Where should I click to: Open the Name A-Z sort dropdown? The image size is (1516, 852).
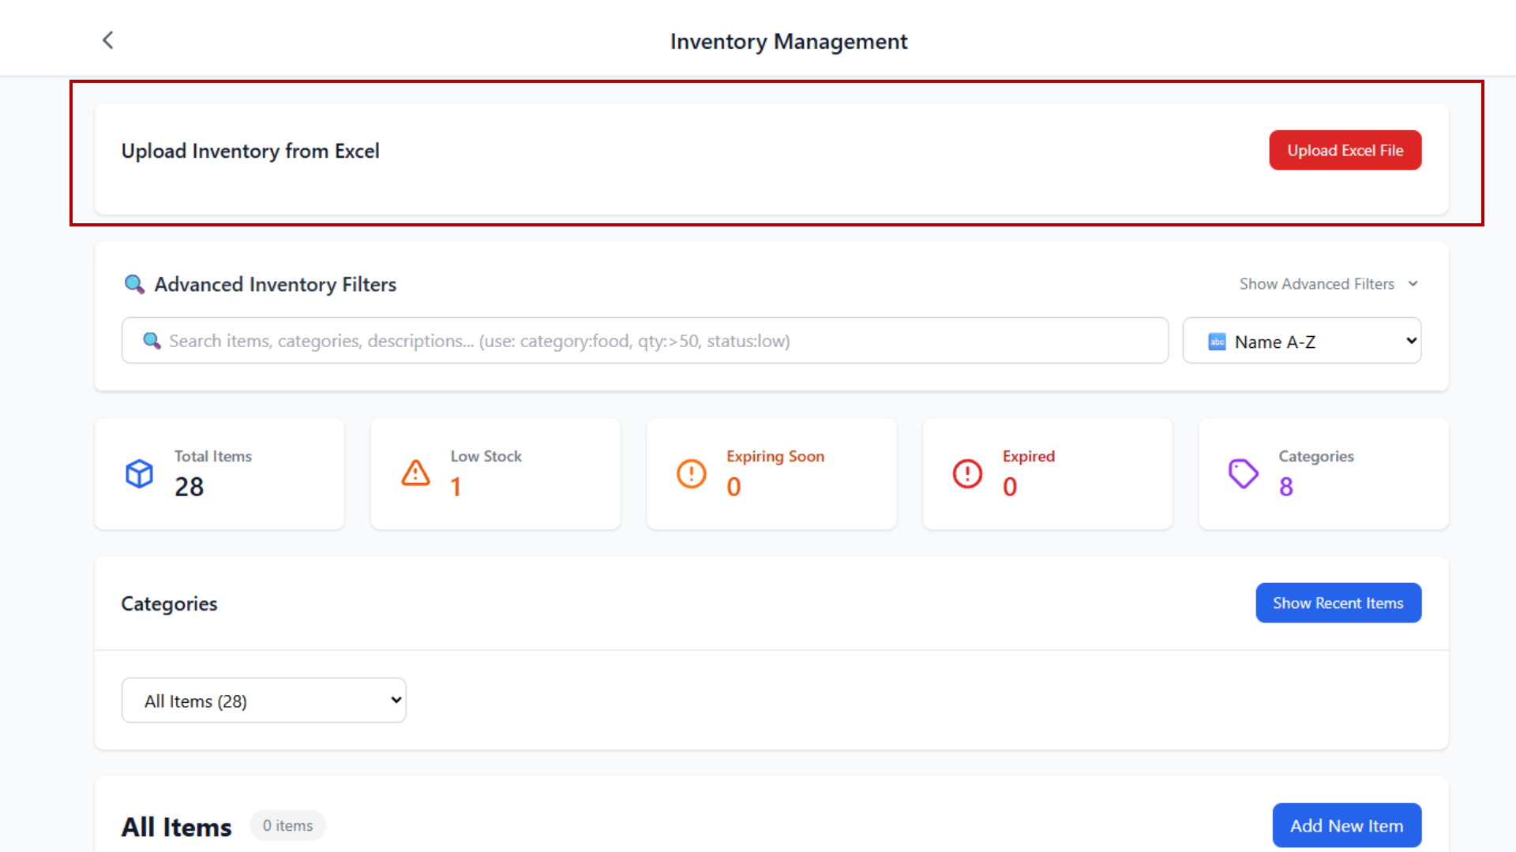(1301, 341)
